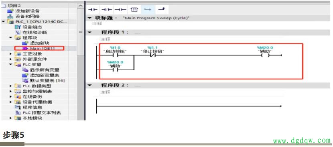
Task: Select the %M20.0 辅助 output coil
Action: [265, 55]
